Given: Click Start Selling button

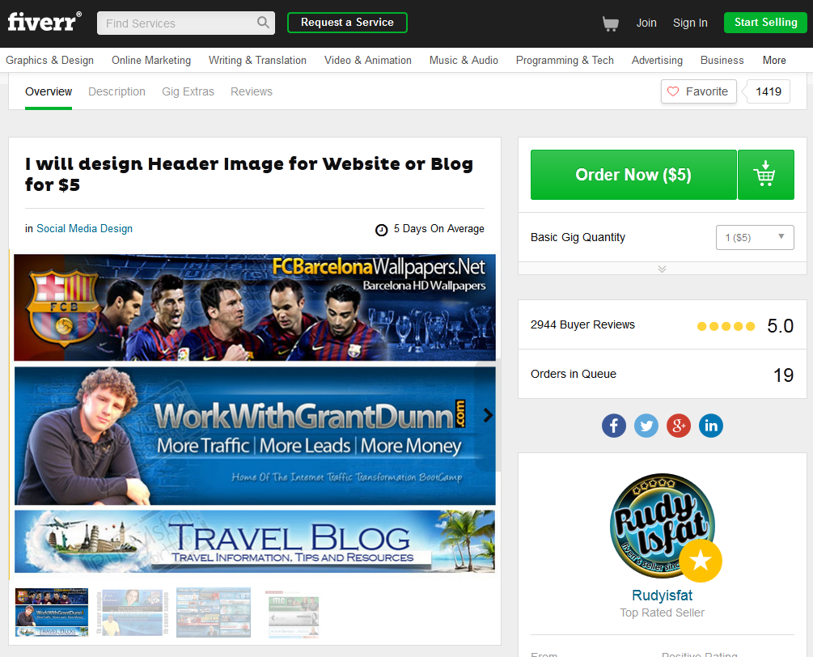Looking at the screenshot, I should [x=766, y=23].
